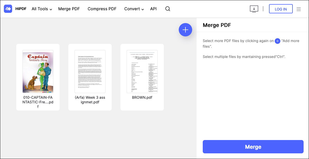Open the API nav link
This screenshot has height=159, width=309.
tap(153, 9)
